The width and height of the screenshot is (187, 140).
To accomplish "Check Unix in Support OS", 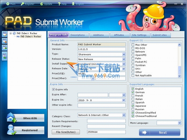I will pyautogui.click(x=133, y=69).
